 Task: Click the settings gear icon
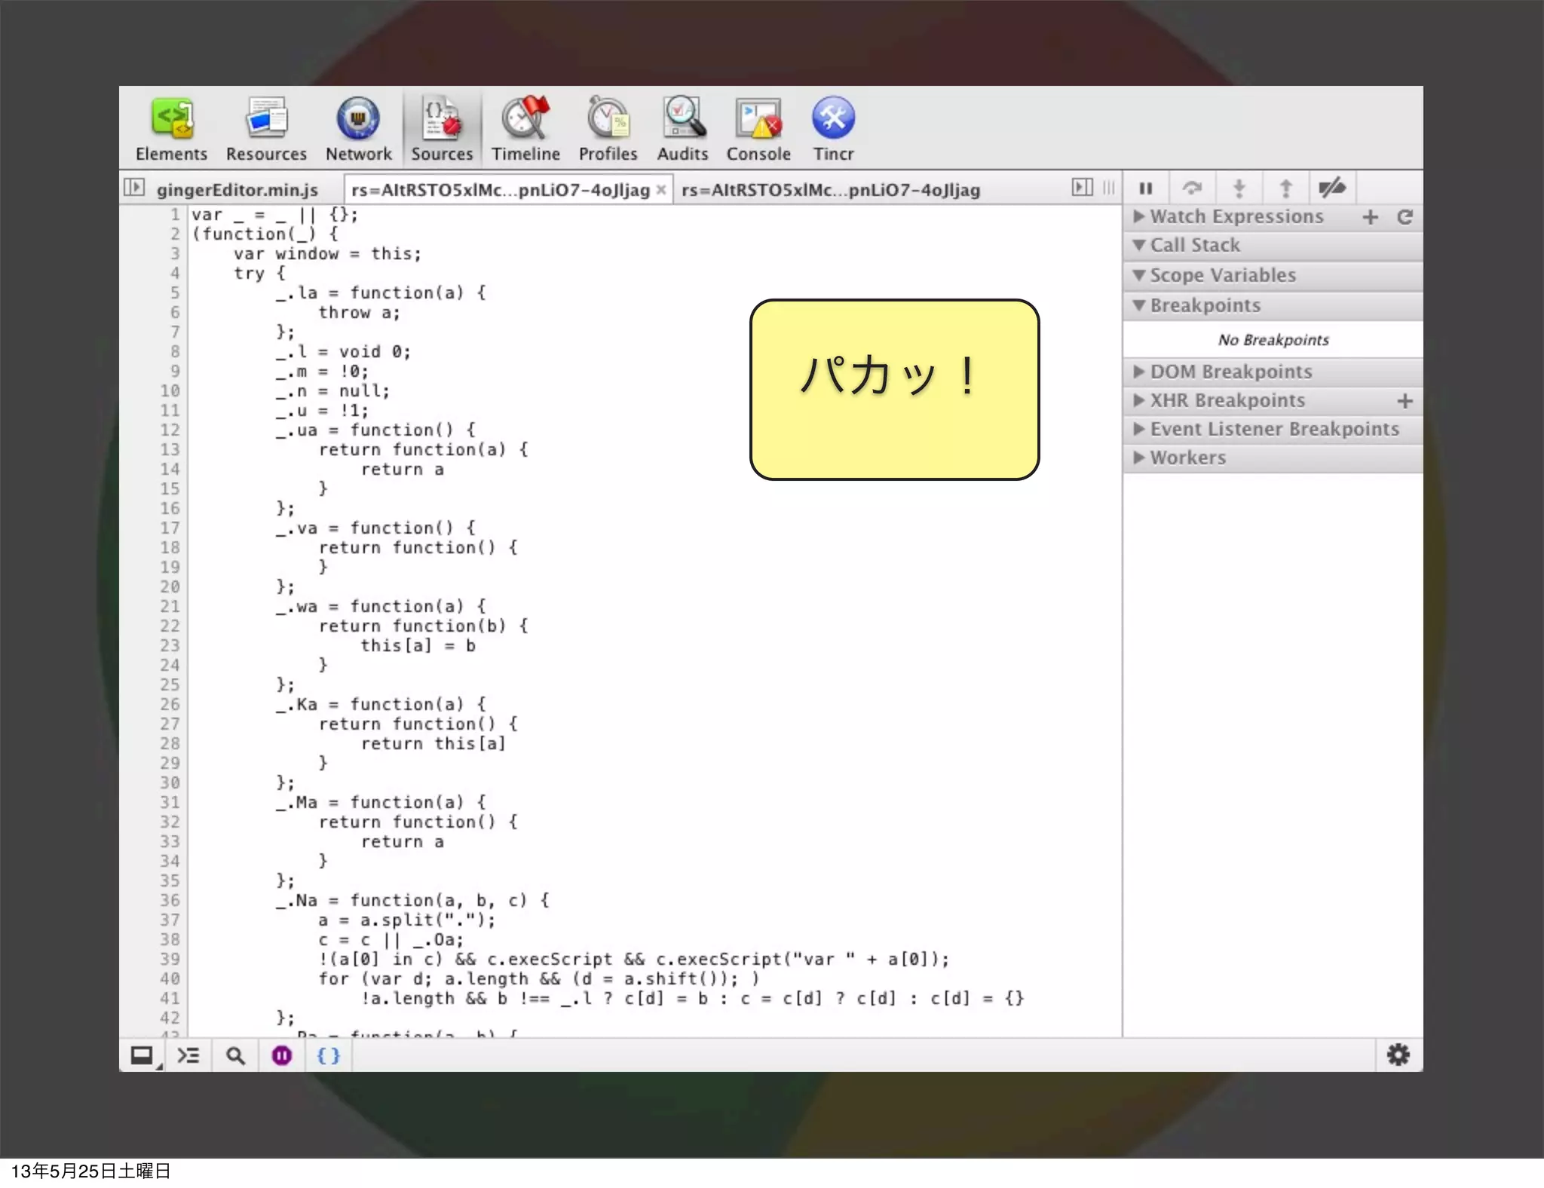(x=1398, y=1055)
